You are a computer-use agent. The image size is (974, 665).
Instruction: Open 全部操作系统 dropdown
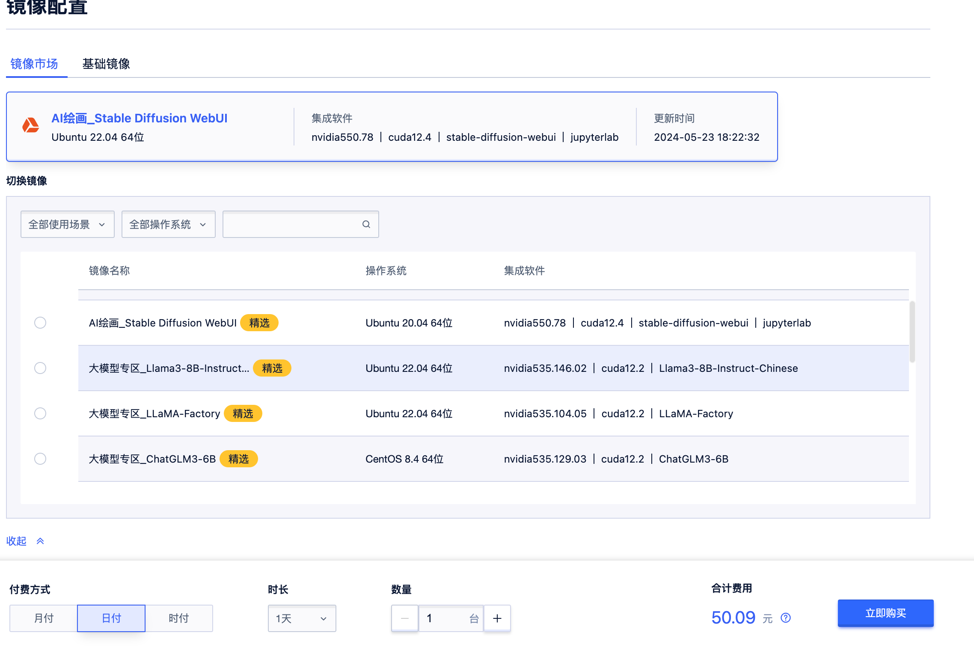click(168, 224)
